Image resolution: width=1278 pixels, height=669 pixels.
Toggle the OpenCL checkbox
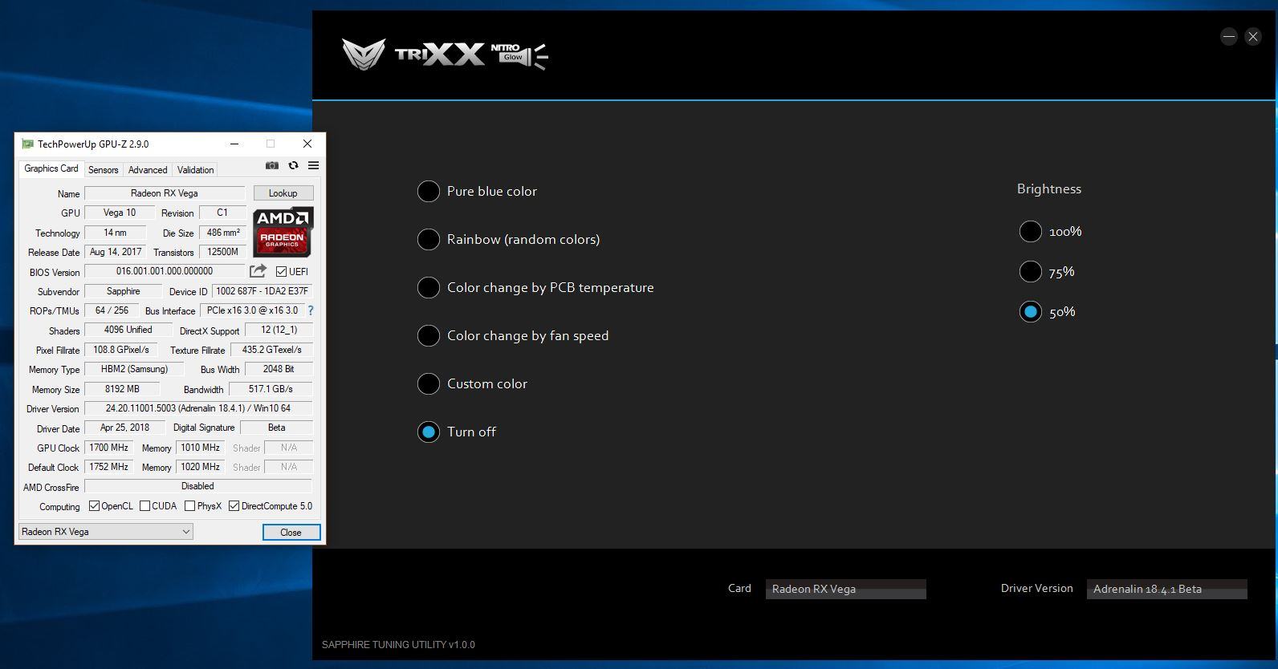pyautogui.click(x=94, y=506)
